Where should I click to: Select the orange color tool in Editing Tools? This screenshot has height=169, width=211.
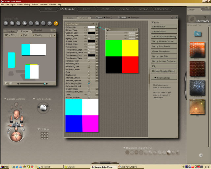[56, 23]
